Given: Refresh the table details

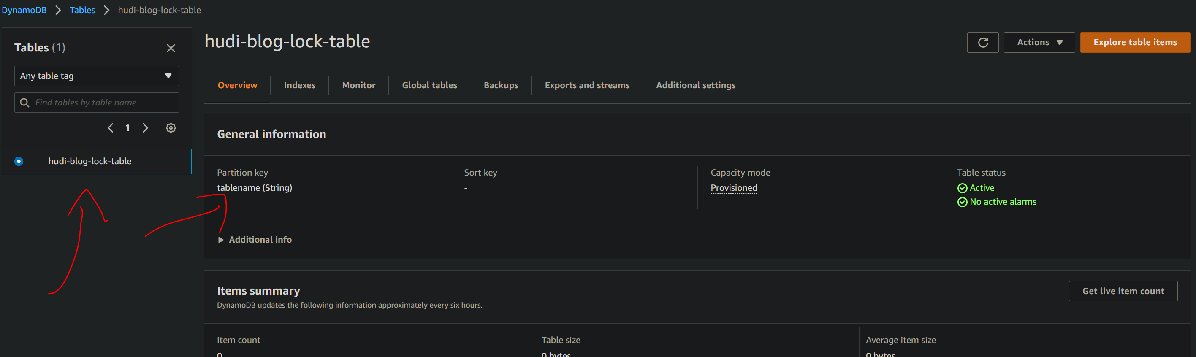Looking at the screenshot, I should pos(982,42).
